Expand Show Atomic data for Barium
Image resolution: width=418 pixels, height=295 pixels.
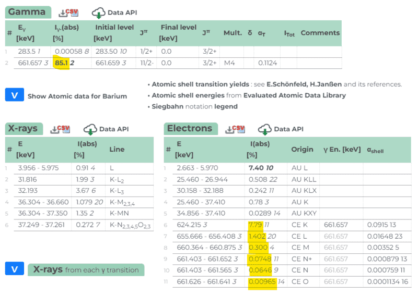pyautogui.click(x=15, y=95)
